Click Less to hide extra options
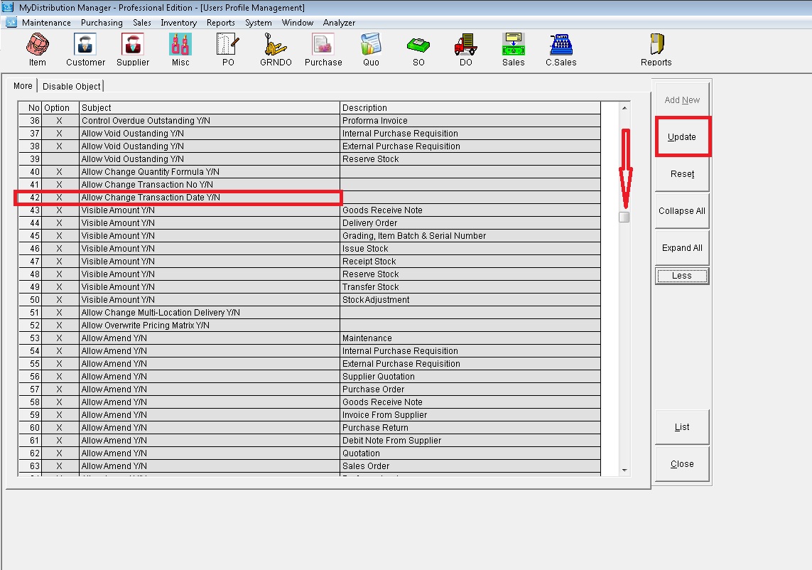Image resolution: width=812 pixels, height=570 pixels. click(682, 276)
